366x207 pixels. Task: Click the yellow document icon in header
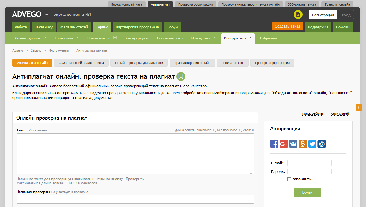click(x=298, y=15)
